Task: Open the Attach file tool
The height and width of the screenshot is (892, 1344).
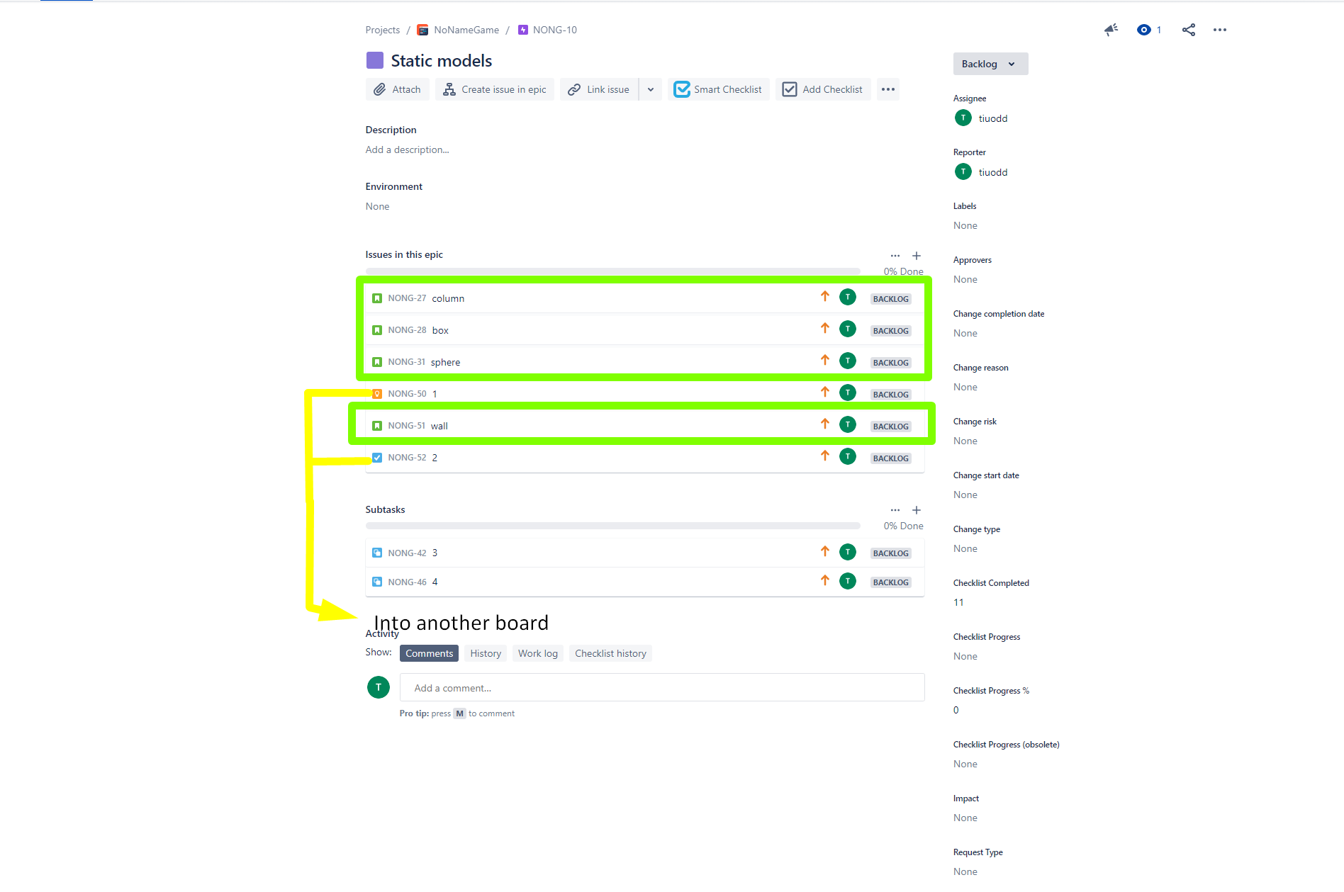Action: click(x=381, y=89)
